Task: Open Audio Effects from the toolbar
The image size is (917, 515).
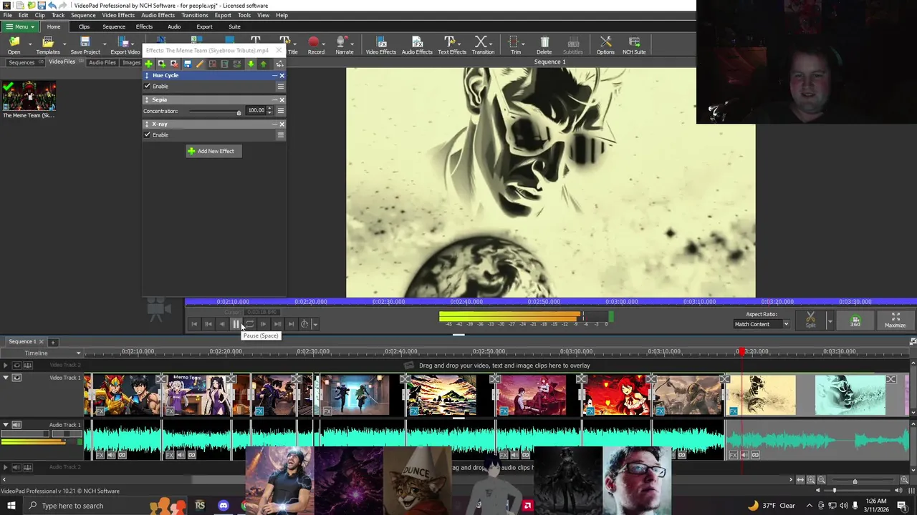Action: click(417, 46)
